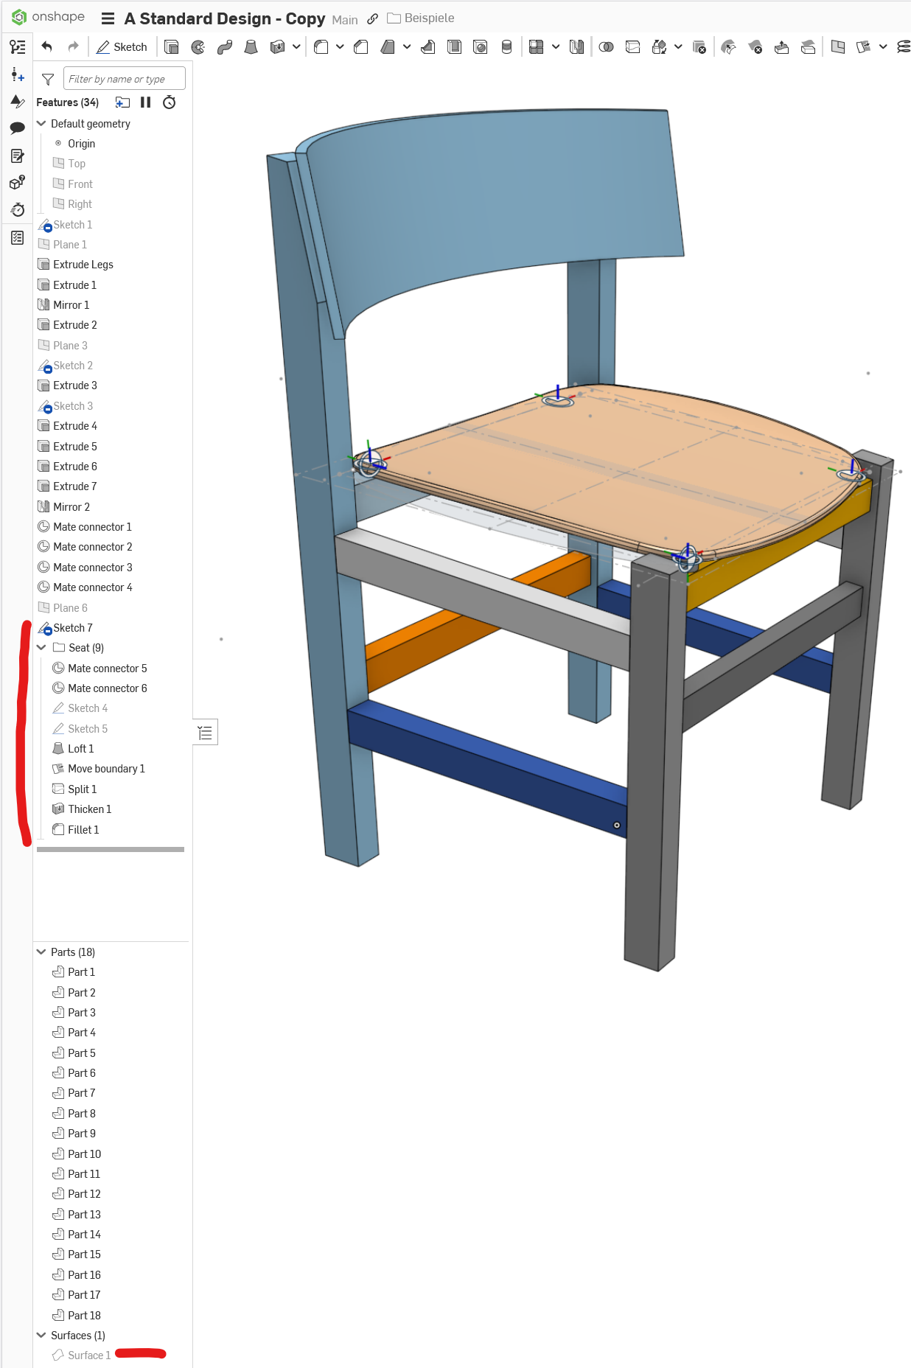Select Move boundary 1 feature
911x1368 pixels.
tap(106, 769)
